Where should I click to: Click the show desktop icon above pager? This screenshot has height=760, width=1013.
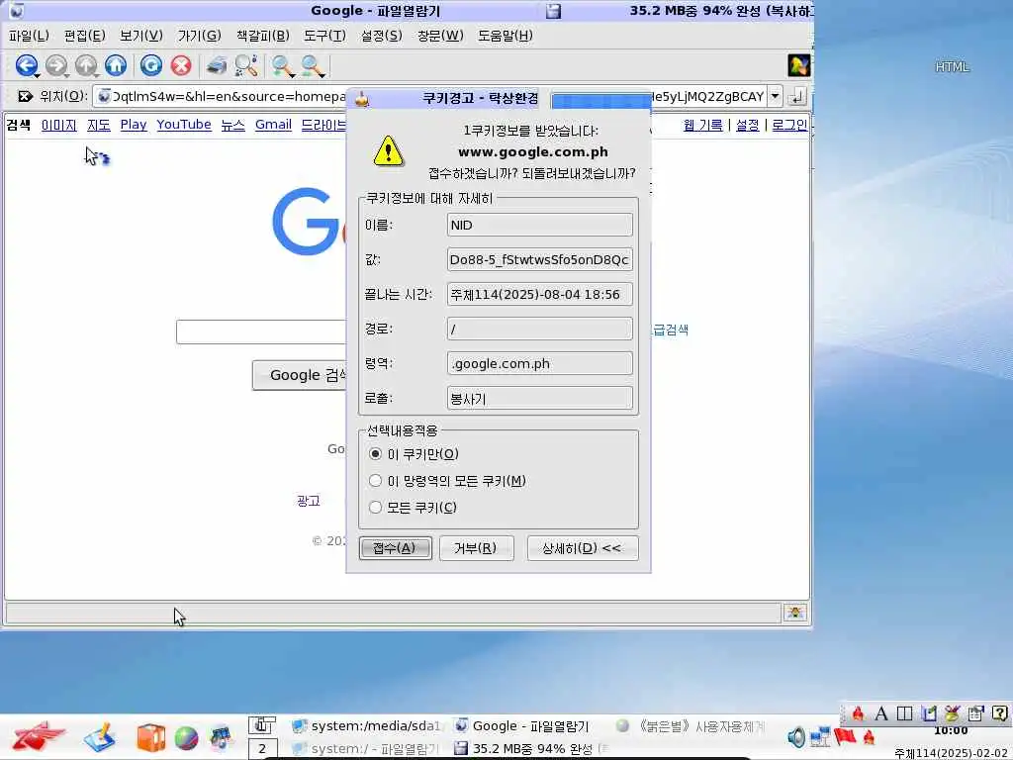coord(262,725)
